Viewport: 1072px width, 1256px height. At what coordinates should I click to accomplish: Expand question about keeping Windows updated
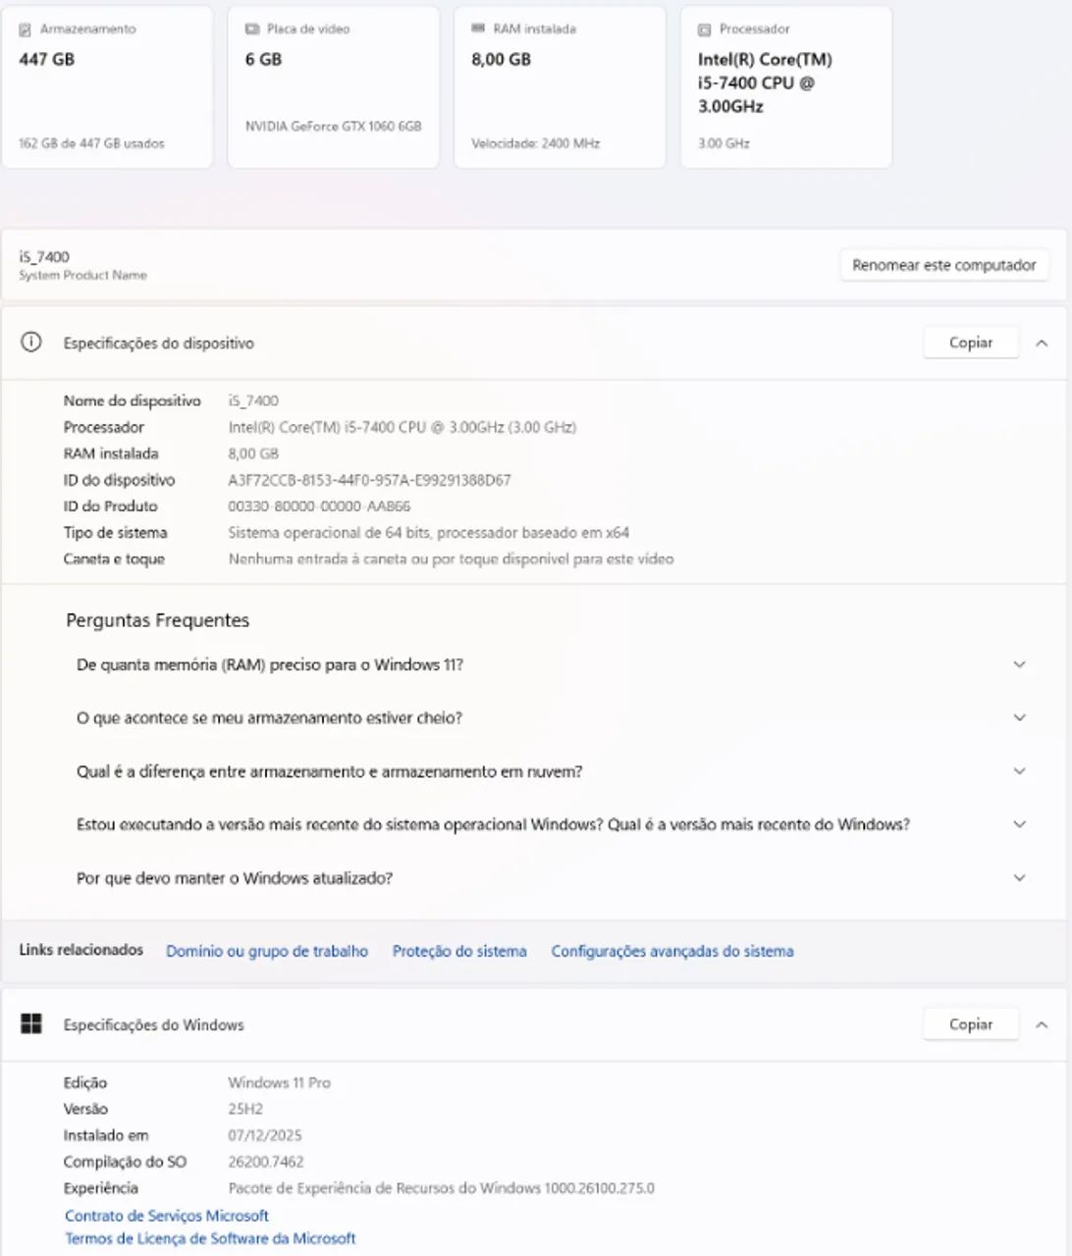tap(1019, 878)
